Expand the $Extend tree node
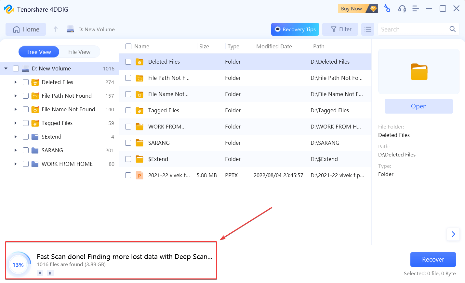The width and height of the screenshot is (465, 283). point(15,137)
